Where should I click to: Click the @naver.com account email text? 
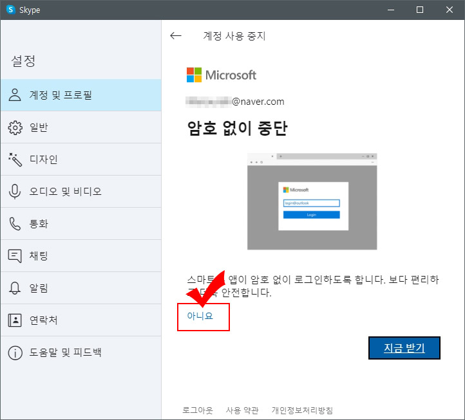pyautogui.click(x=235, y=102)
